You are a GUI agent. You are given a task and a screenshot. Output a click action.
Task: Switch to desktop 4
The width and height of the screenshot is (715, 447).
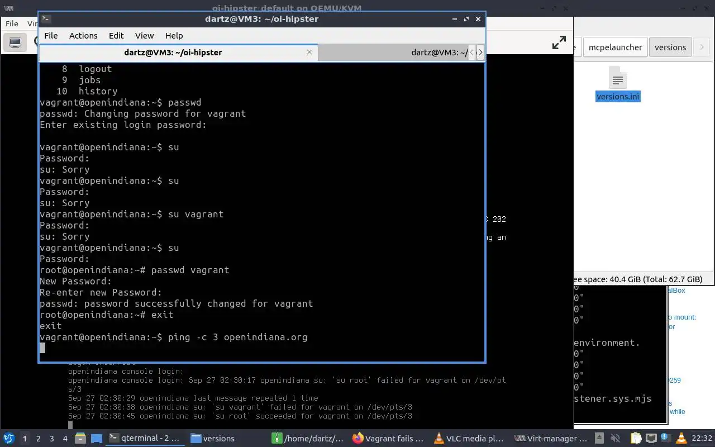click(x=65, y=438)
